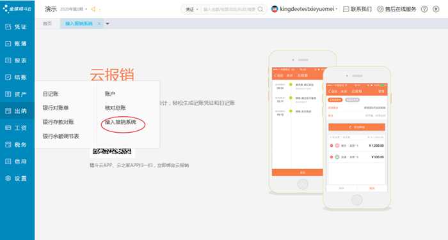Click the user avatar icon
The height and width of the screenshot is (240, 448).
click(275, 9)
